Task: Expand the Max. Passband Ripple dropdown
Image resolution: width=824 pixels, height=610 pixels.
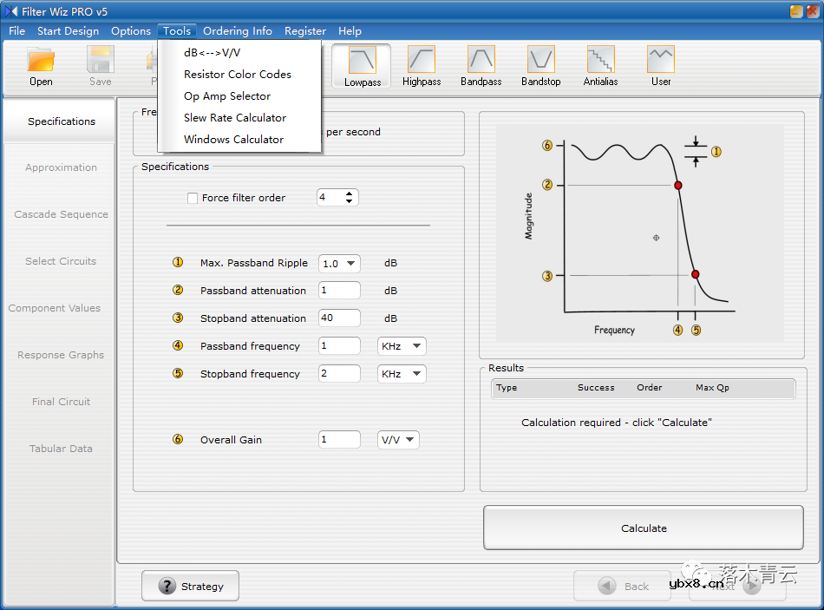Action: pos(351,263)
